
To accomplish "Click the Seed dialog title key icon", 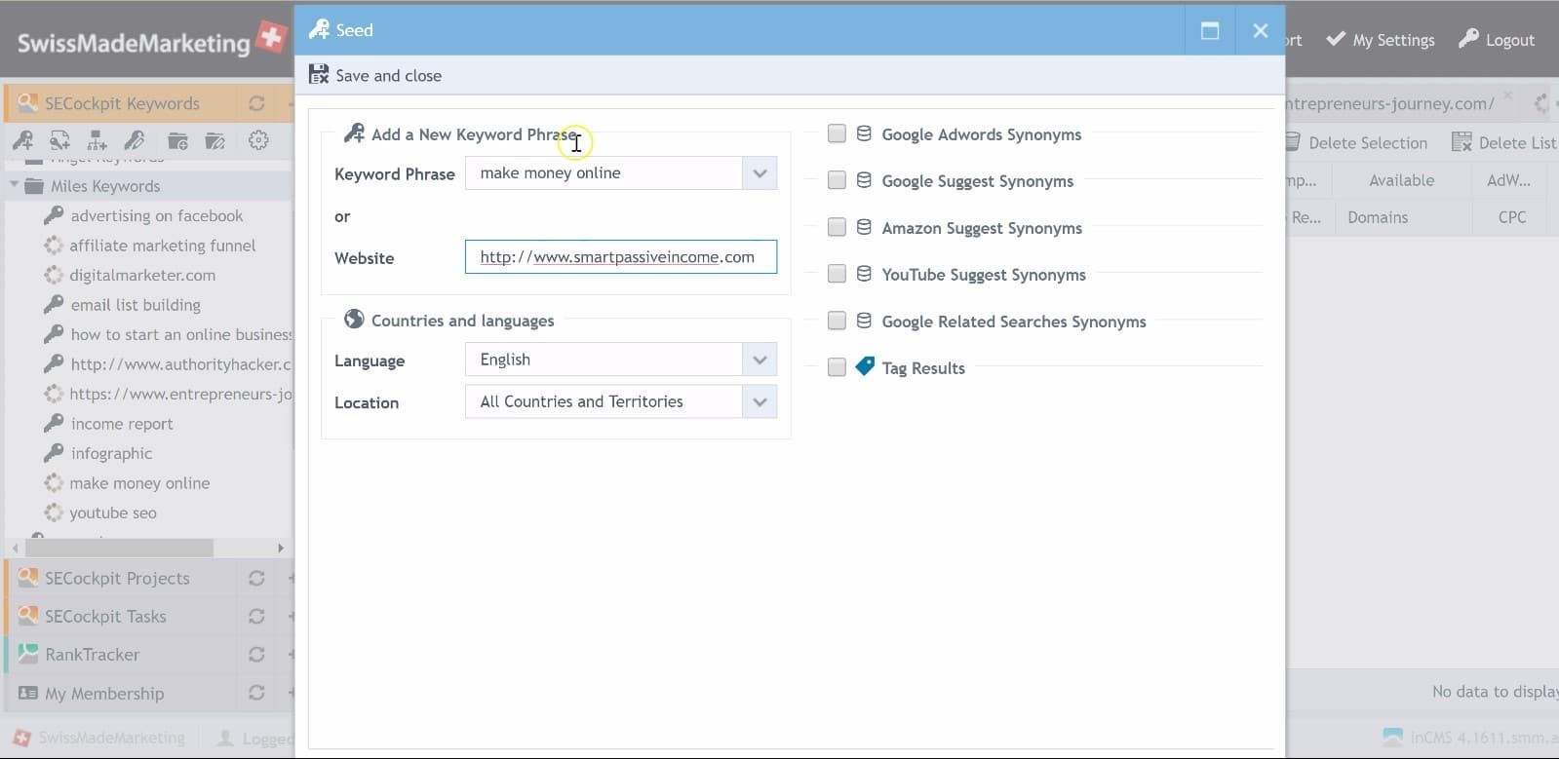I will pyautogui.click(x=319, y=30).
